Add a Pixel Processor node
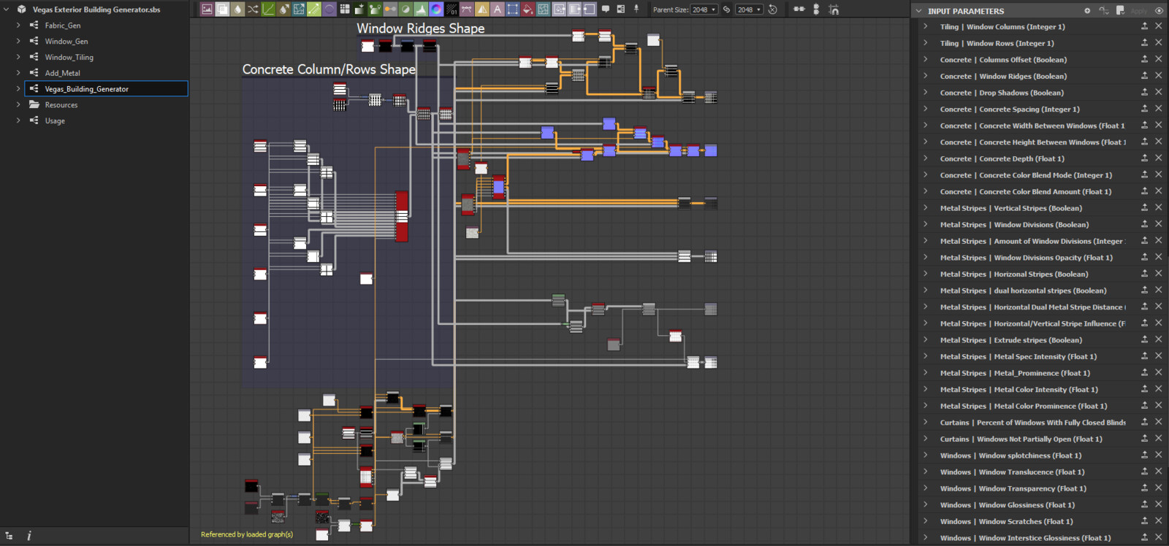The image size is (1169, 546). point(452,9)
